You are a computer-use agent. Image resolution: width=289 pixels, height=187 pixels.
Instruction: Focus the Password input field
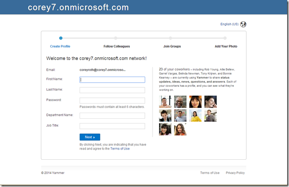pos(112,101)
